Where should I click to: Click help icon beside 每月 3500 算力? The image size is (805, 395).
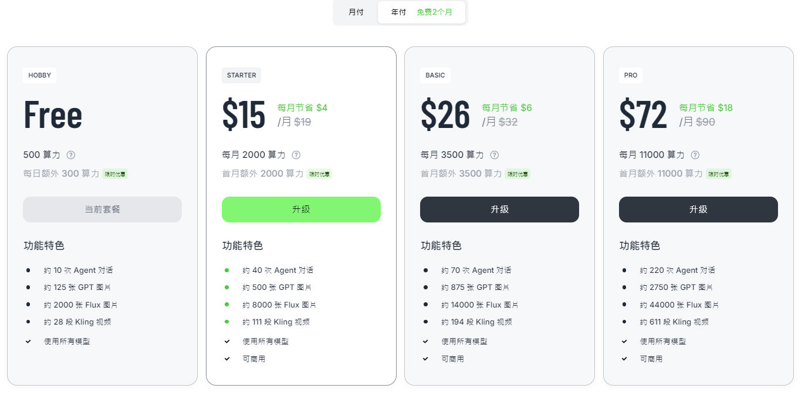coord(495,155)
